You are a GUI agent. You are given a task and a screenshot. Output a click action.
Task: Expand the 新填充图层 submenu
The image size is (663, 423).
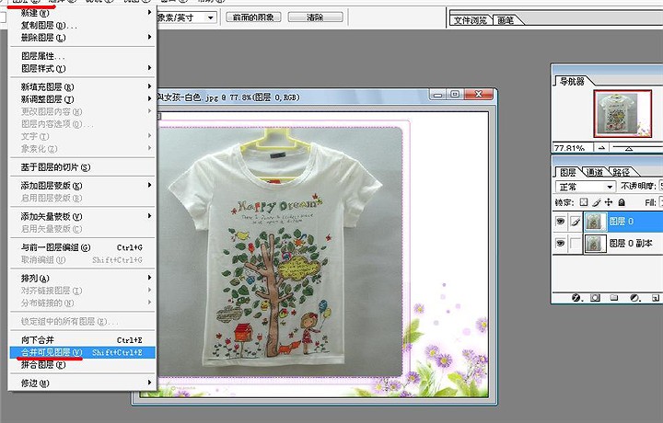tap(149, 86)
